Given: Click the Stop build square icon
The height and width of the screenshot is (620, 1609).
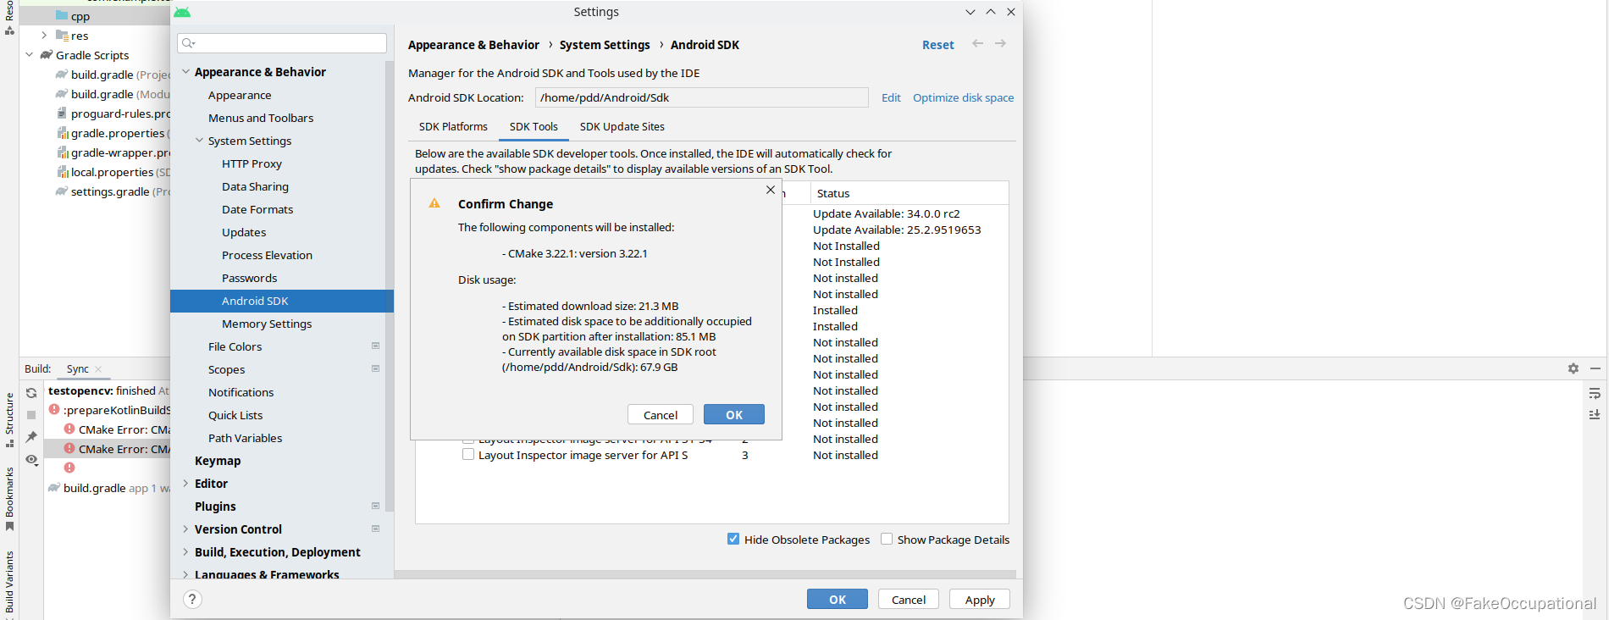Looking at the screenshot, I should coord(31,415).
